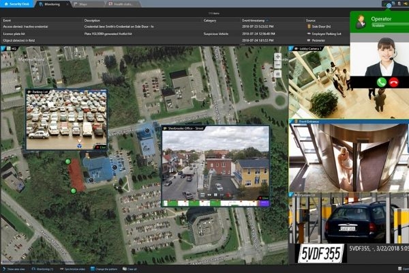Click the street video timeline bar
The image size is (409, 273).
215,203
